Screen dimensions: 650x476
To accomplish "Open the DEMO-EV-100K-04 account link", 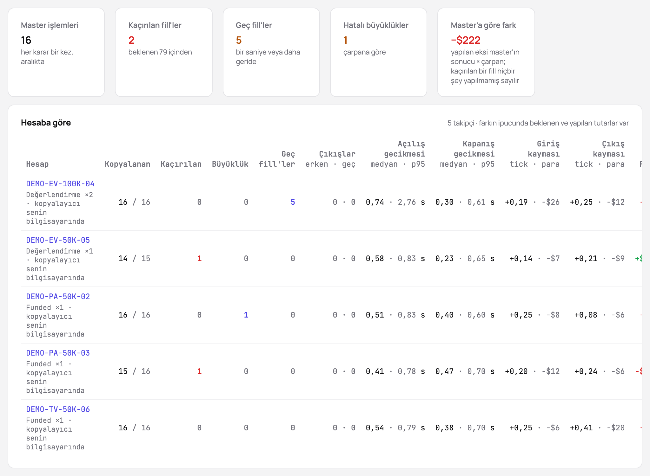I will click(x=60, y=184).
